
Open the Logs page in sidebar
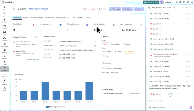tap(4, 14)
